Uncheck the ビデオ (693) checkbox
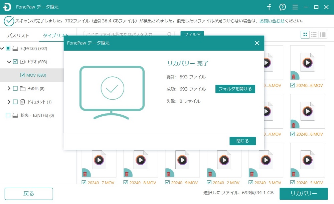This screenshot has height=204, width=334. pos(15,62)
